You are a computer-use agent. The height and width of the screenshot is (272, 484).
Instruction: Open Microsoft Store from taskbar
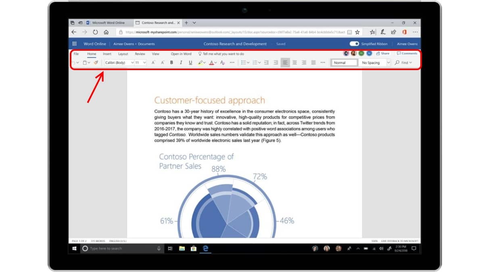193,249
